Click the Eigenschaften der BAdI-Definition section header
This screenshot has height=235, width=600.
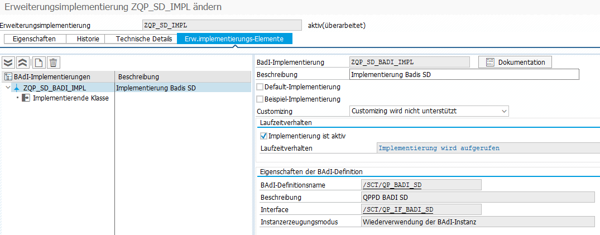tap(311, 171)
